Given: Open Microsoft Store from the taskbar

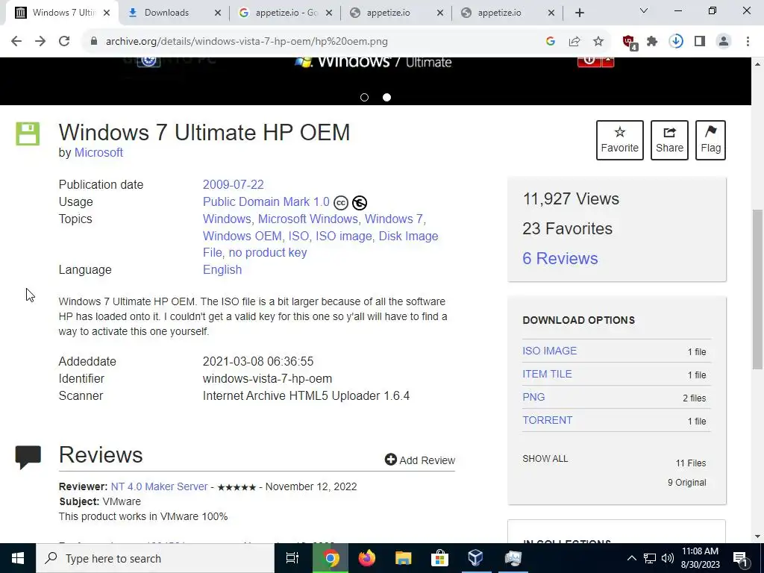Looking at the screenshot, I should (x=439, y=558).
